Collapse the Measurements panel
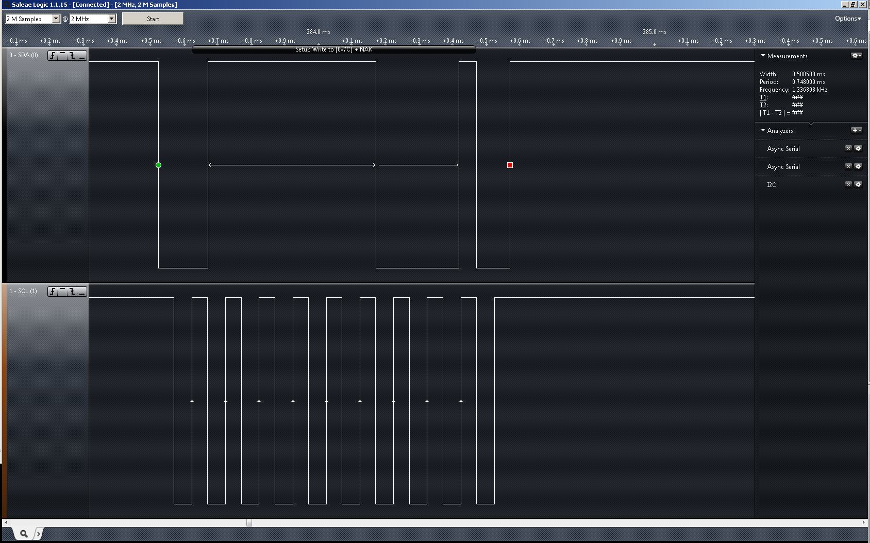Viewport: 870px width, 543px height. 763,56
